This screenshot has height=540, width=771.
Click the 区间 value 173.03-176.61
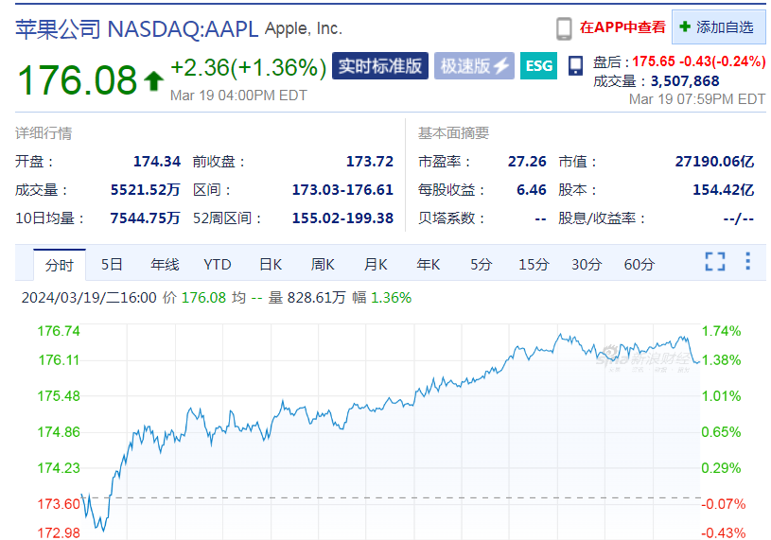pyautogui.click(x=342, y=190)
